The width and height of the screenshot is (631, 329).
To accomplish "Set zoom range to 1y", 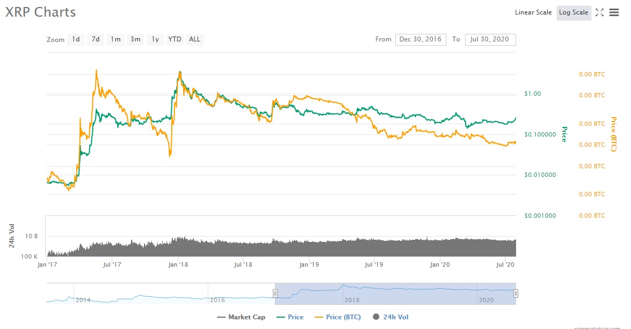I will pos(155,39).
